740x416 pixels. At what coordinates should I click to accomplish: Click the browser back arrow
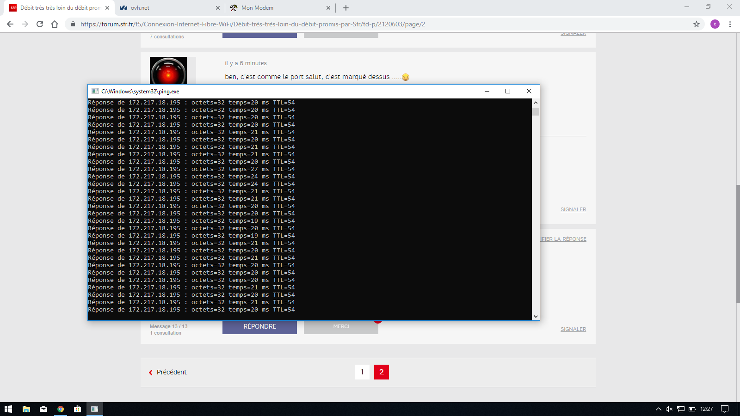[10, 24]
